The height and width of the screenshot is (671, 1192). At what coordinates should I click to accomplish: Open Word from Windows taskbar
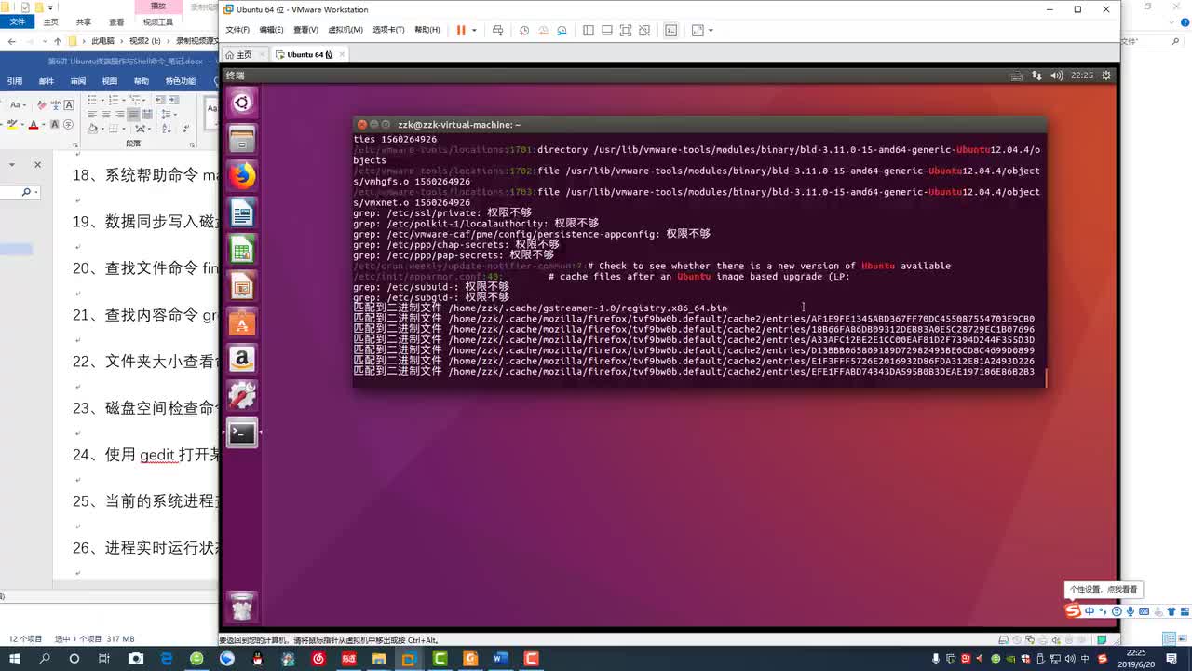click(500, 658)
